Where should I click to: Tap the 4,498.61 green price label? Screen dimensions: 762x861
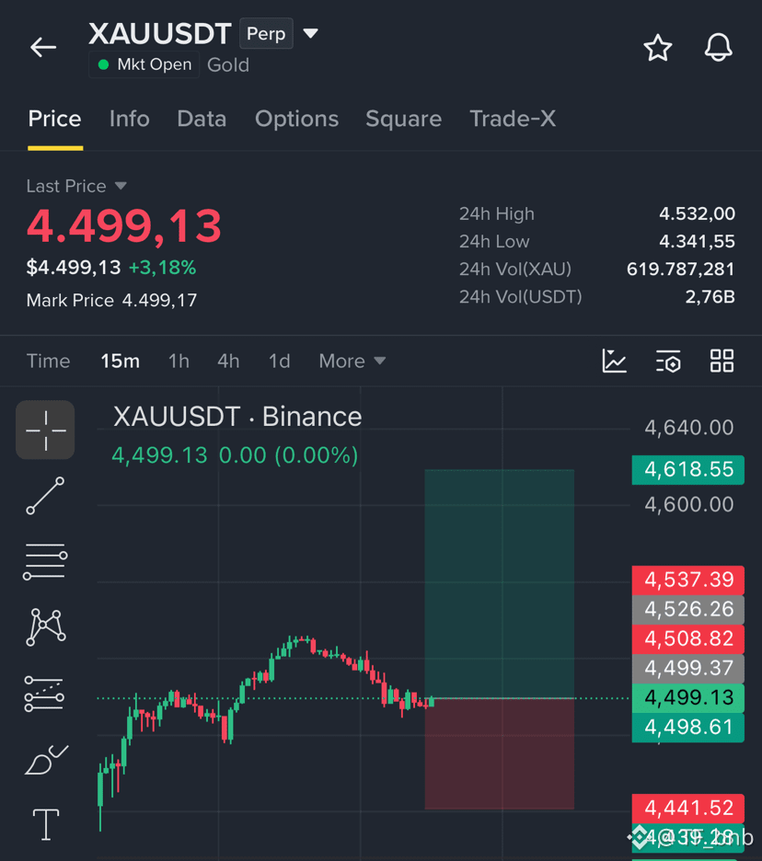pyautogui.click(x=687, y=728)
